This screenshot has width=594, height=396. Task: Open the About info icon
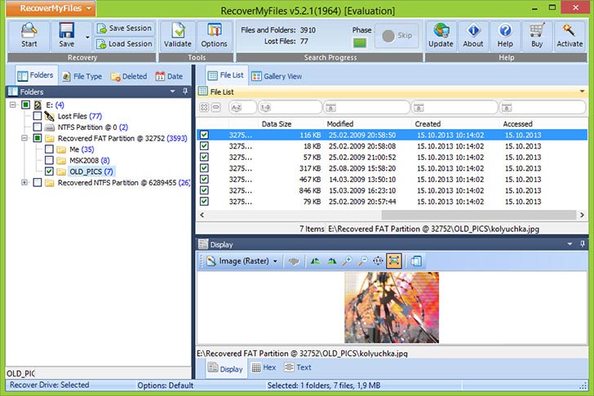click(x=473, y=30)
